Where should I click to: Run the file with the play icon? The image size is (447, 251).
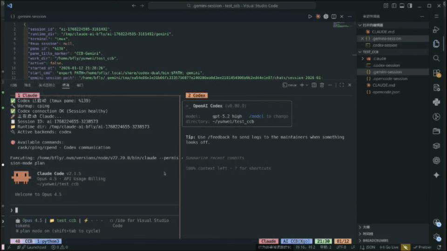pyautogui.click(x=310, y=17)
